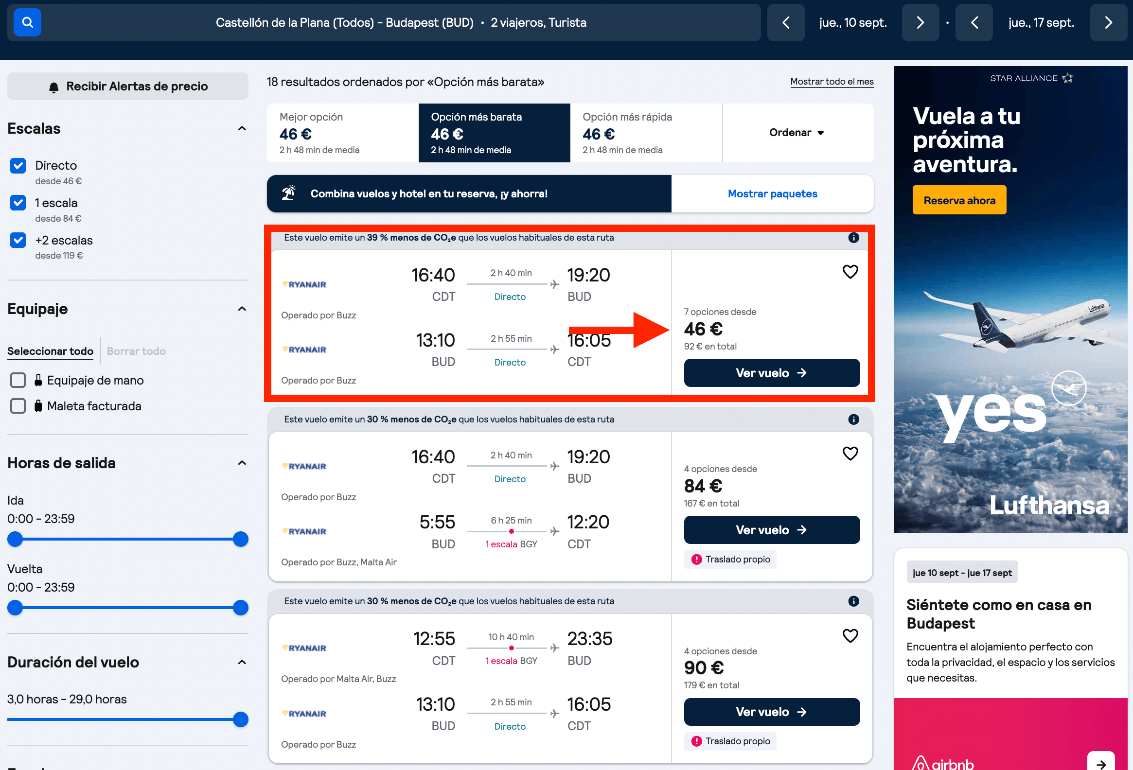The width and height of the screenshot is (1133, 770).
Task: Click Reserva ahora on Lufthansa ad
Action: [x=959, y=200]
